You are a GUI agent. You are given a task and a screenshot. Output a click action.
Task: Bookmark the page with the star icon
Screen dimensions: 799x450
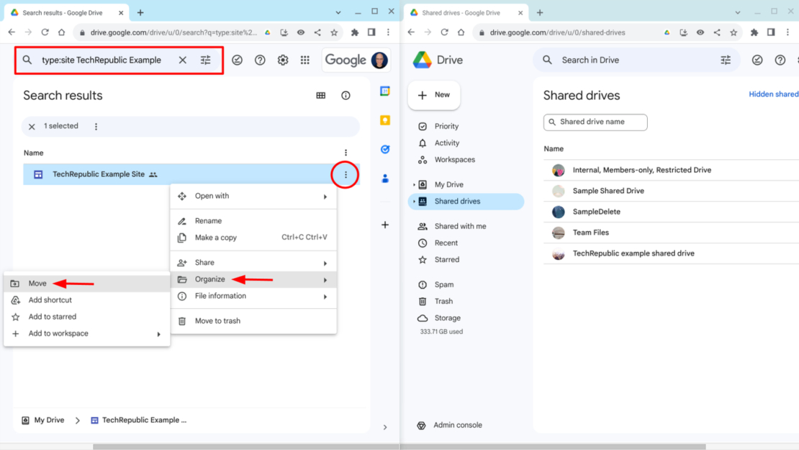(x=333, y=32)
